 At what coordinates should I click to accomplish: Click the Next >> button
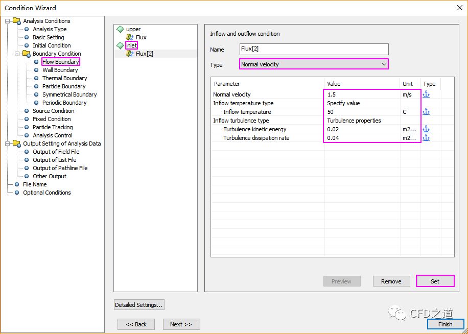(x=181, y=324)
